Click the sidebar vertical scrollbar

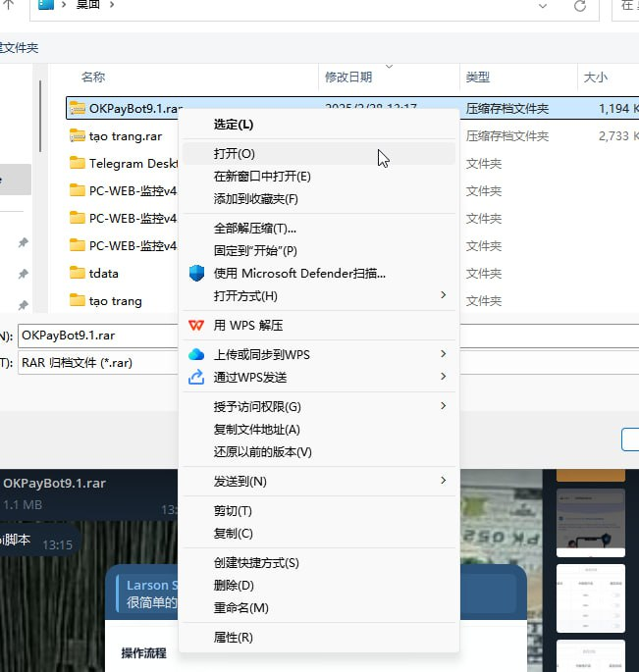point(40,116)
